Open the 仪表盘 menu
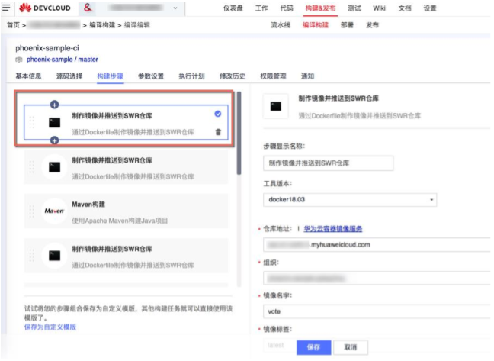 pos(233,8)
